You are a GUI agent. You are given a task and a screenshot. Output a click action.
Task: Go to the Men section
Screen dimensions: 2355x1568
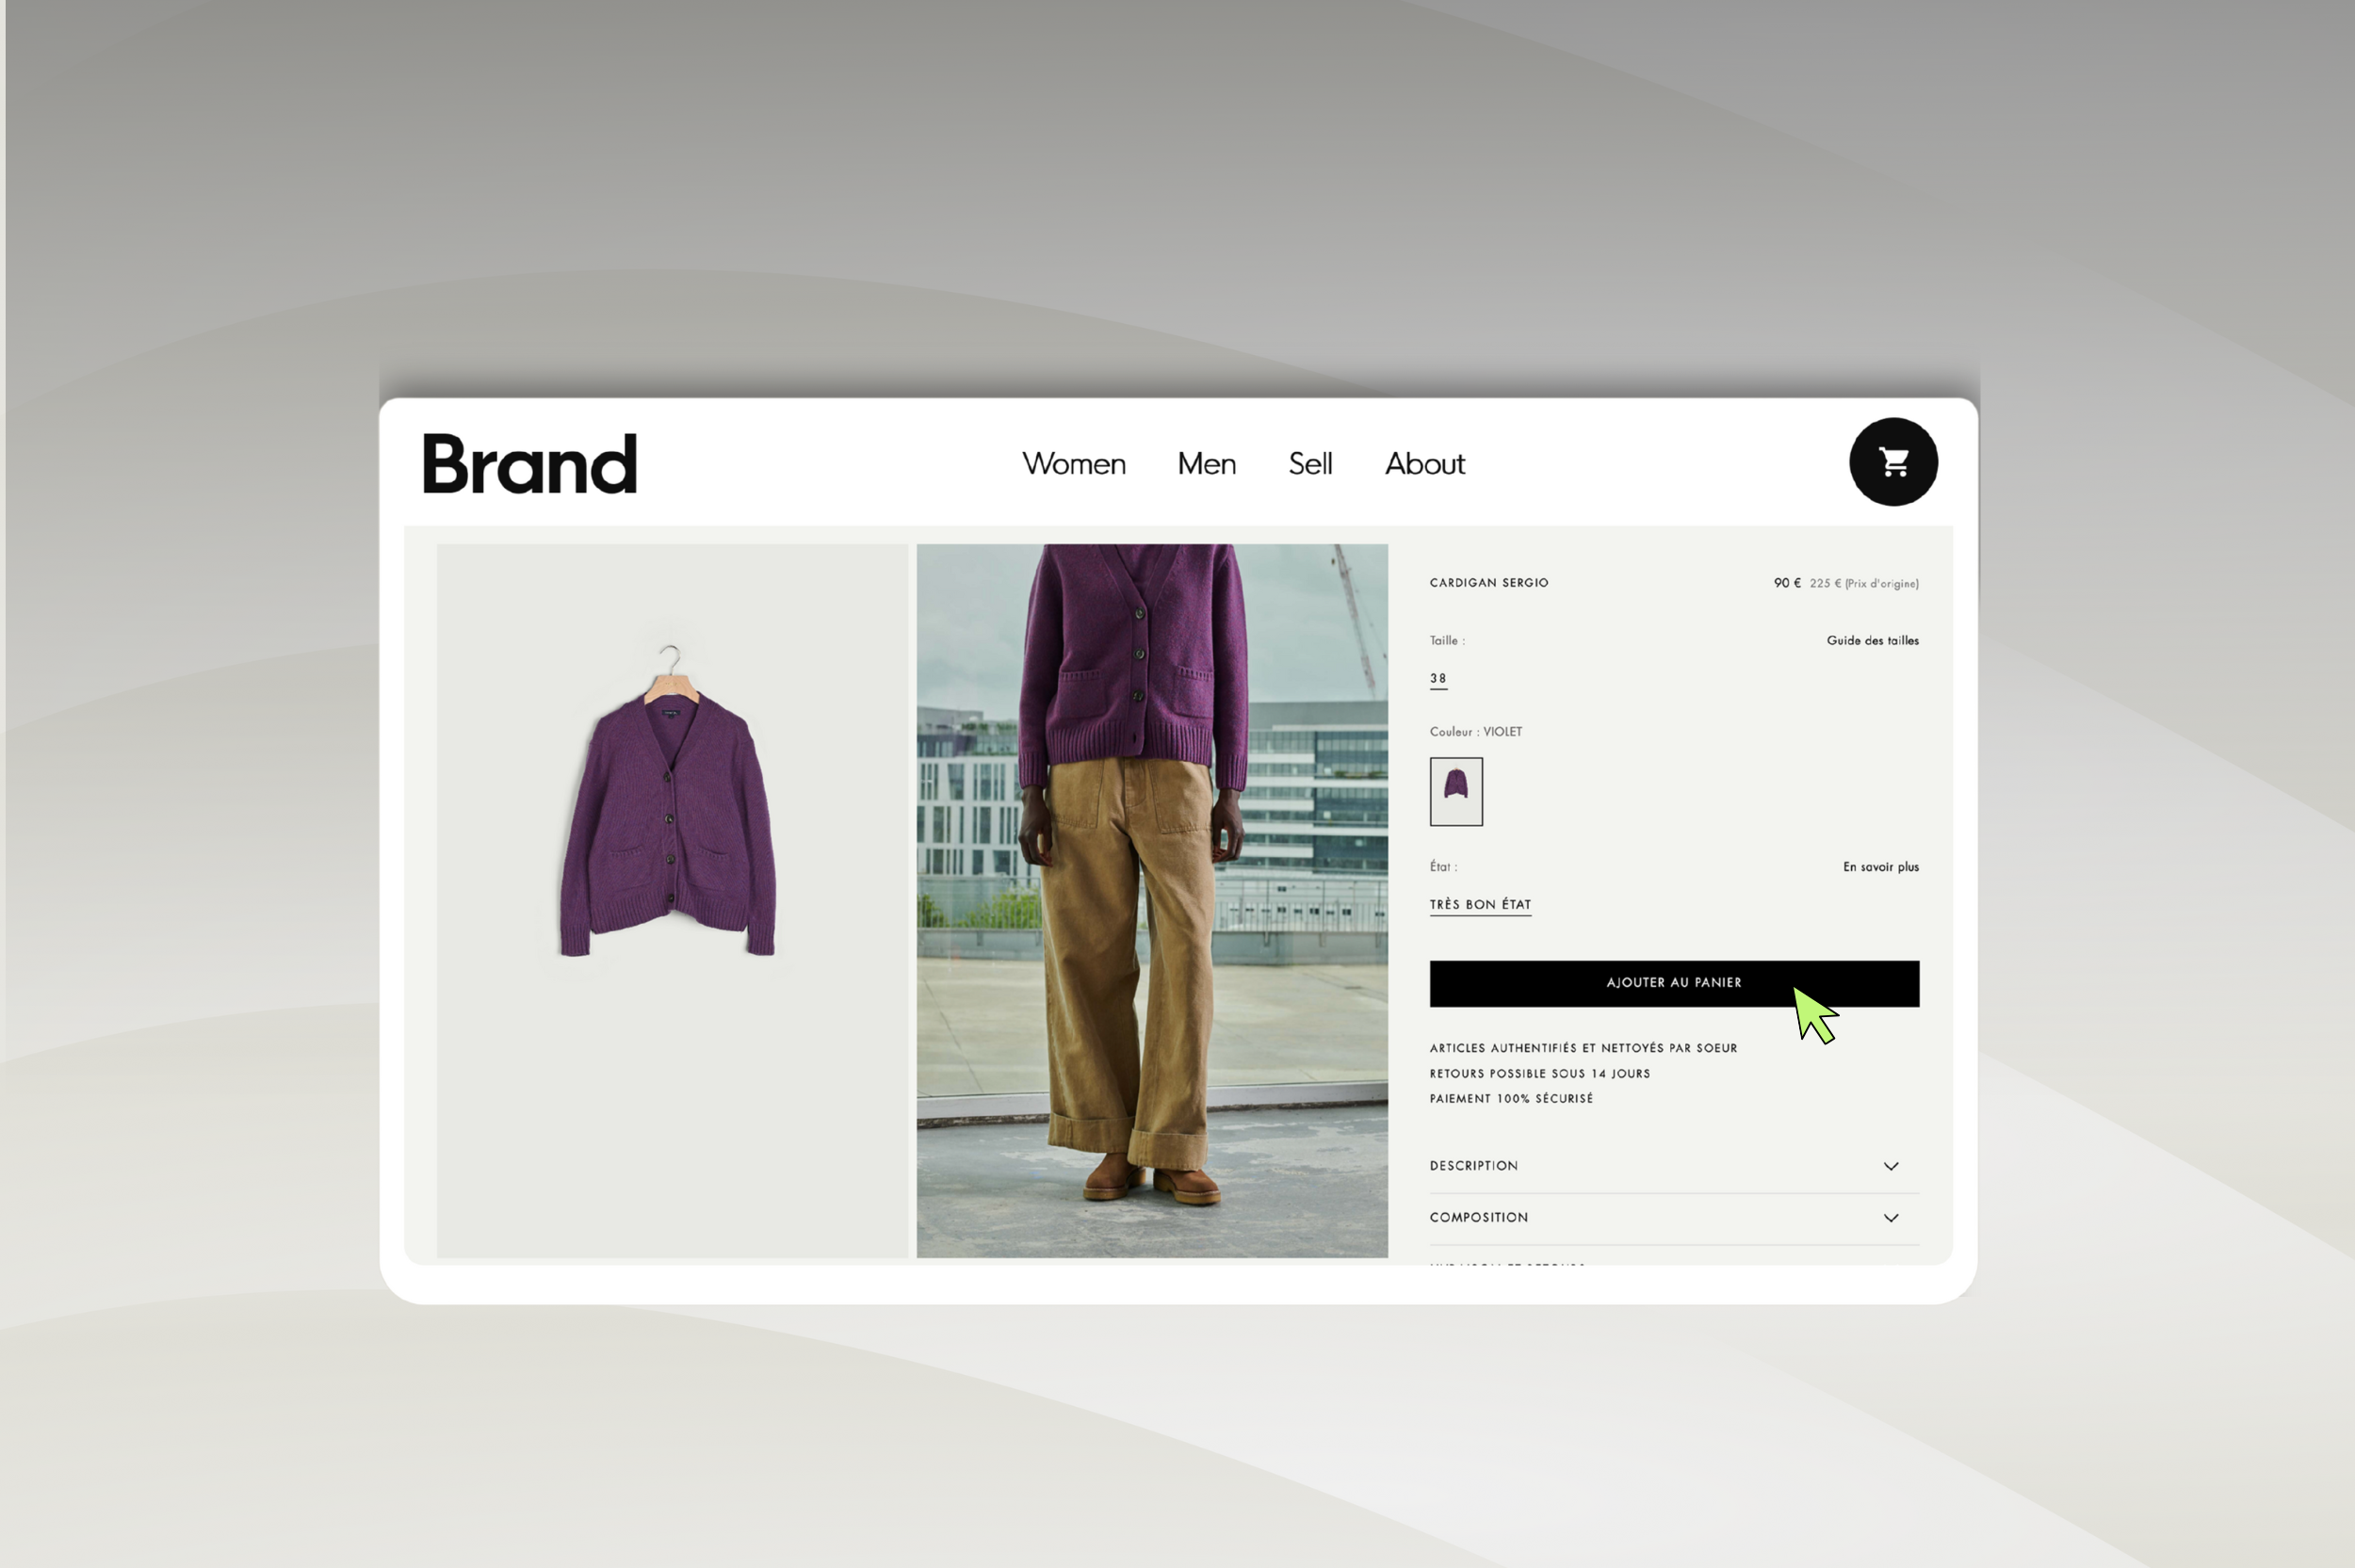(1206, 464)
